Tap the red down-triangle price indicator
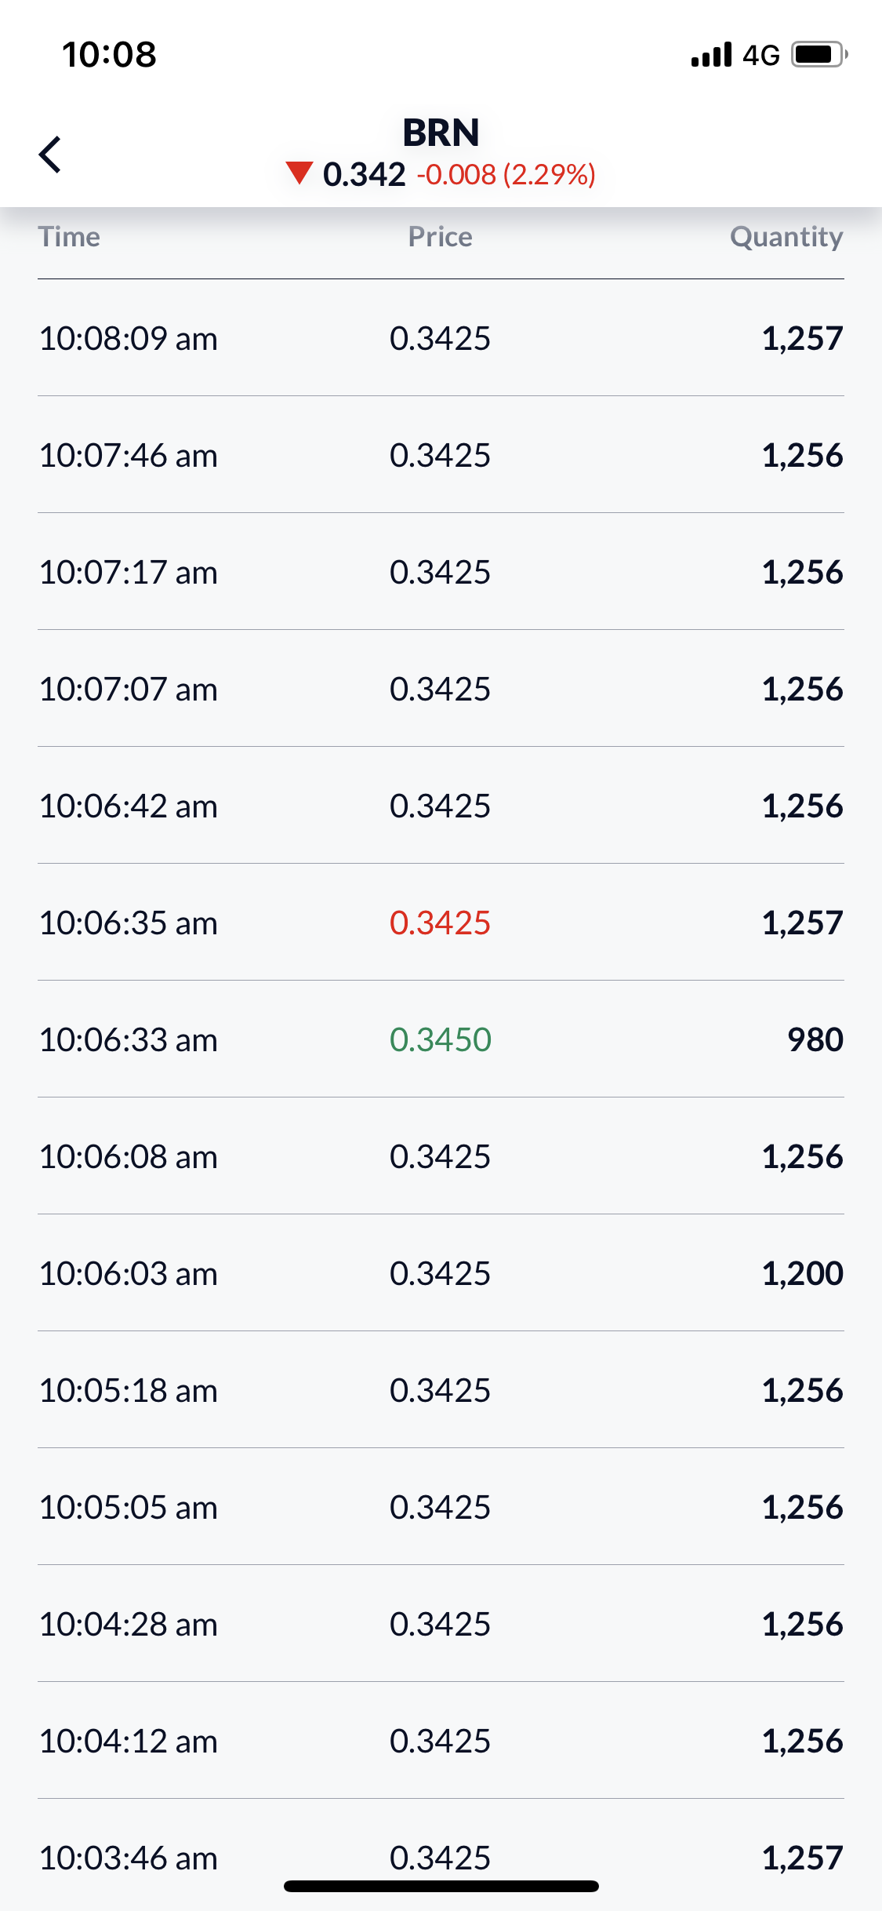This screenshot has height=1911, width=882. (x=299, y=173)
